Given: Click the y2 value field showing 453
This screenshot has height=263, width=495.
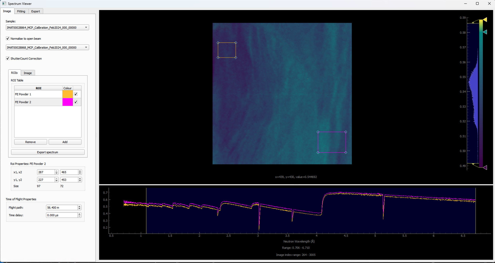Looking at the screenshot, I should pos(69,180).
